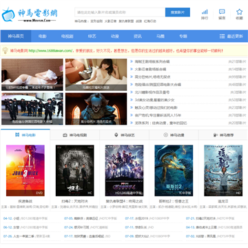The width and height of the screenshot is (248, 248).
Task: Click the film icon on 神马电影 tab
Action: [x=17, y=135]
